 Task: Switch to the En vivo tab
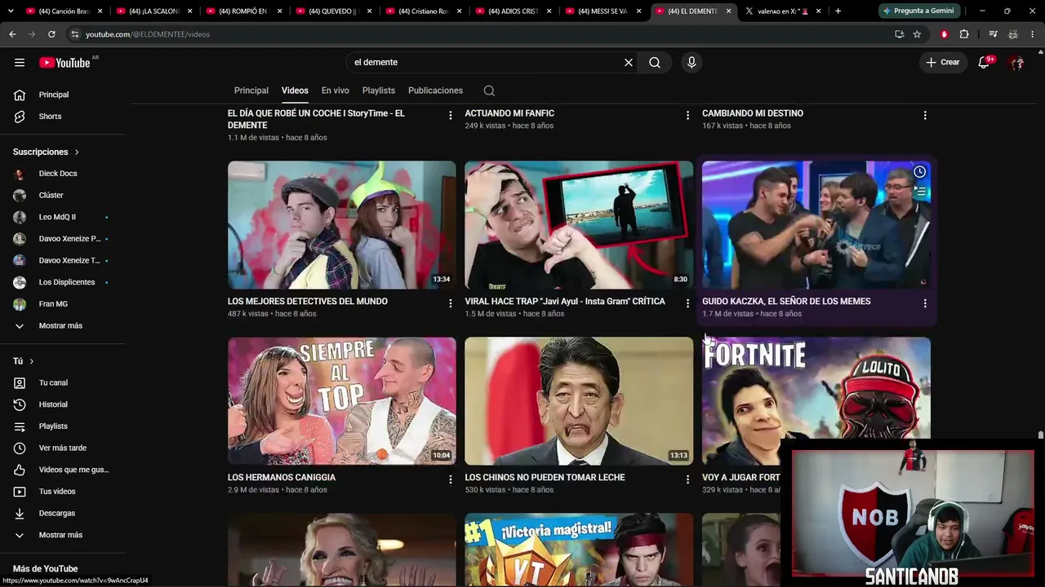pyautogui.click(x=335, y=90)
